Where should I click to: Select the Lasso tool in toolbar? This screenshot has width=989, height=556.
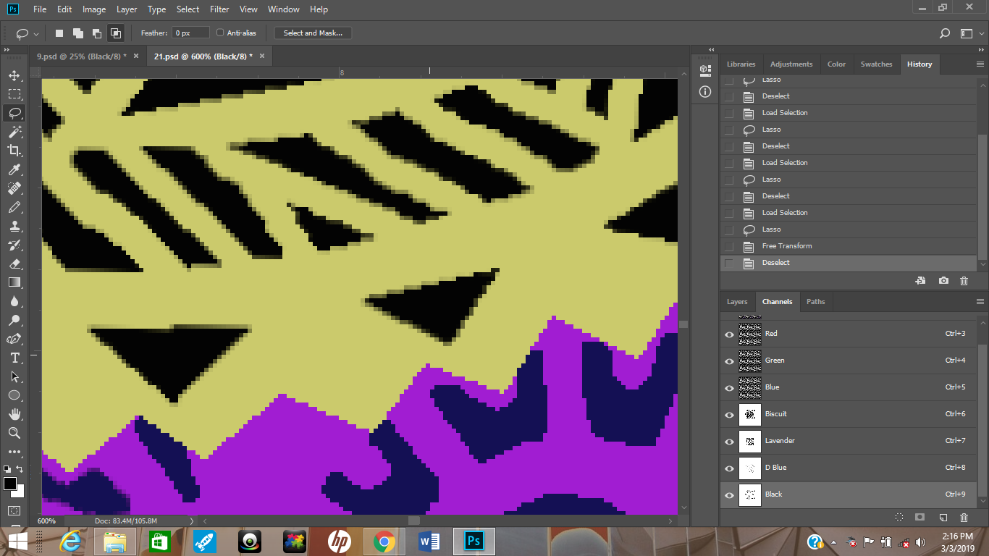tap(14, 113)
